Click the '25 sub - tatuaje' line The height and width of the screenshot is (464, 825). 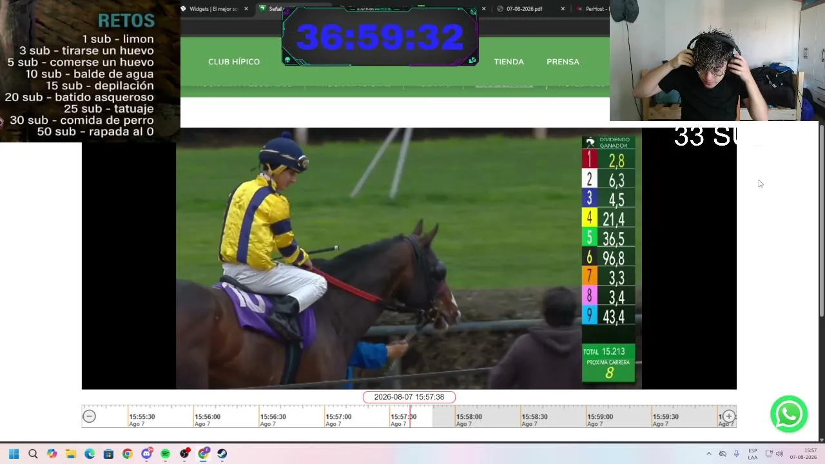click(x=109, y=109)
